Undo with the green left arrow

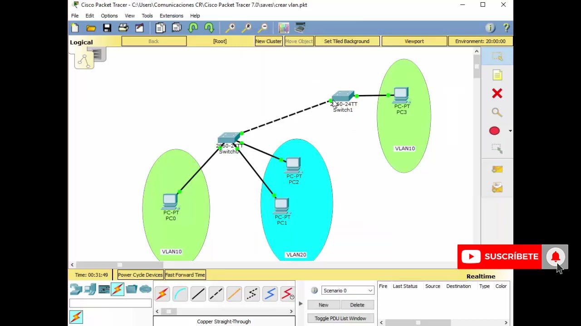coord(193,28)
